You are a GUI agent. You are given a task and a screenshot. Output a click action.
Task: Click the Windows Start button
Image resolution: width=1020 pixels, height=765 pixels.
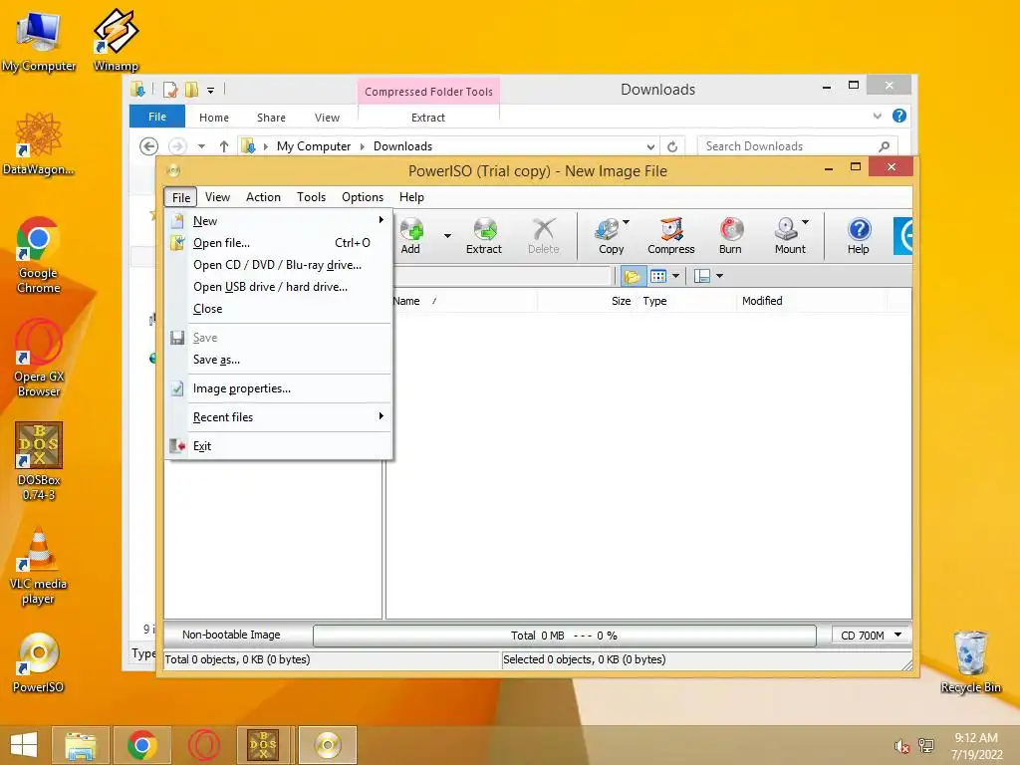pos(24,745)
